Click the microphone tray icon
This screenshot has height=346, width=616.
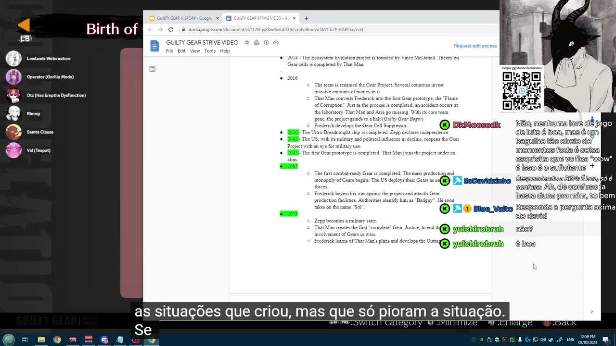520,340
